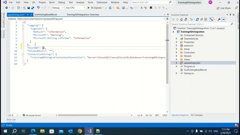Toggle pin on appsettings.json tab

28,15
